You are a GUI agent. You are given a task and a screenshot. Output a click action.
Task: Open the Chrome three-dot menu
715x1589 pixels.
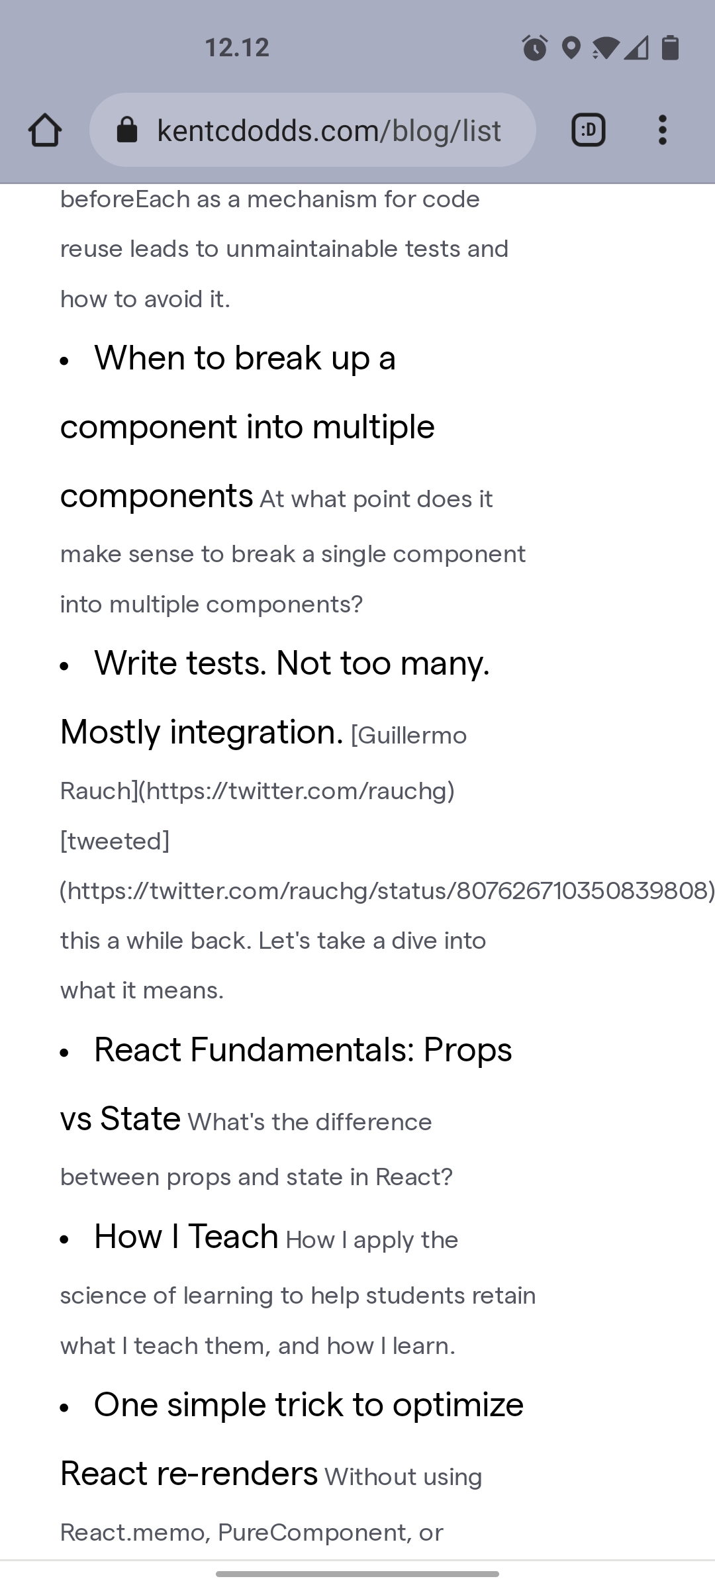pyautogui.click(x=663, y=130)
